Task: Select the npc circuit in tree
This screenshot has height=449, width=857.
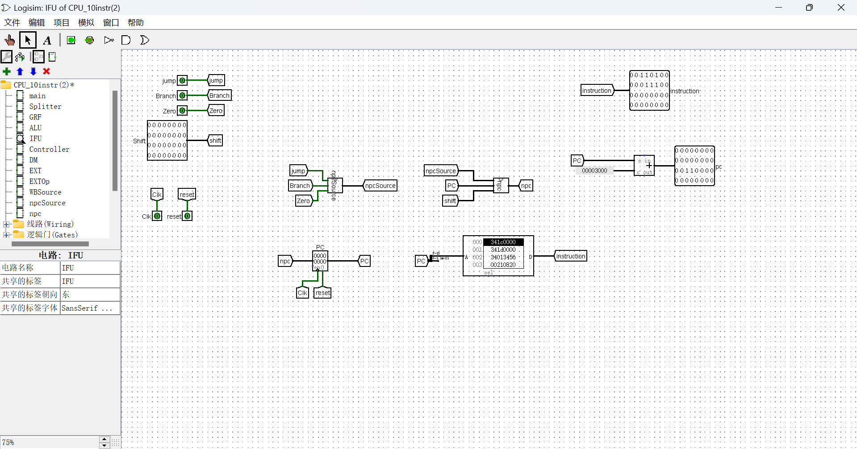Action: 35,214
